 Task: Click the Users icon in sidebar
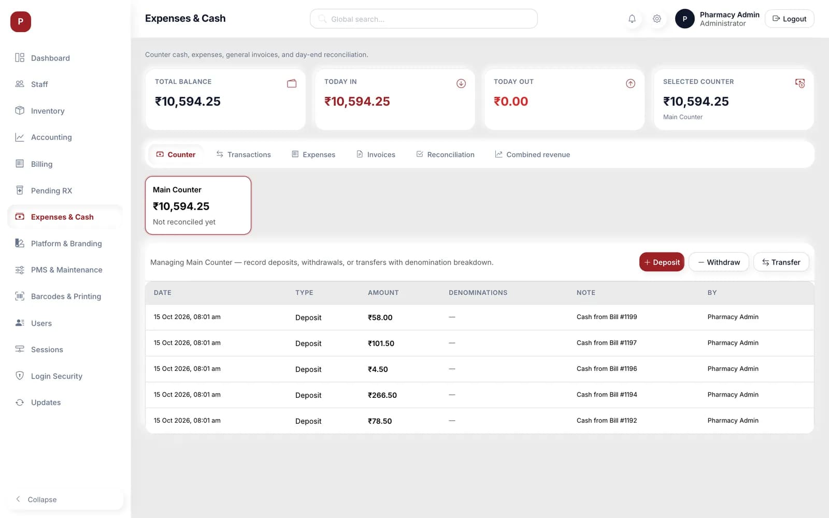(20, 323)
